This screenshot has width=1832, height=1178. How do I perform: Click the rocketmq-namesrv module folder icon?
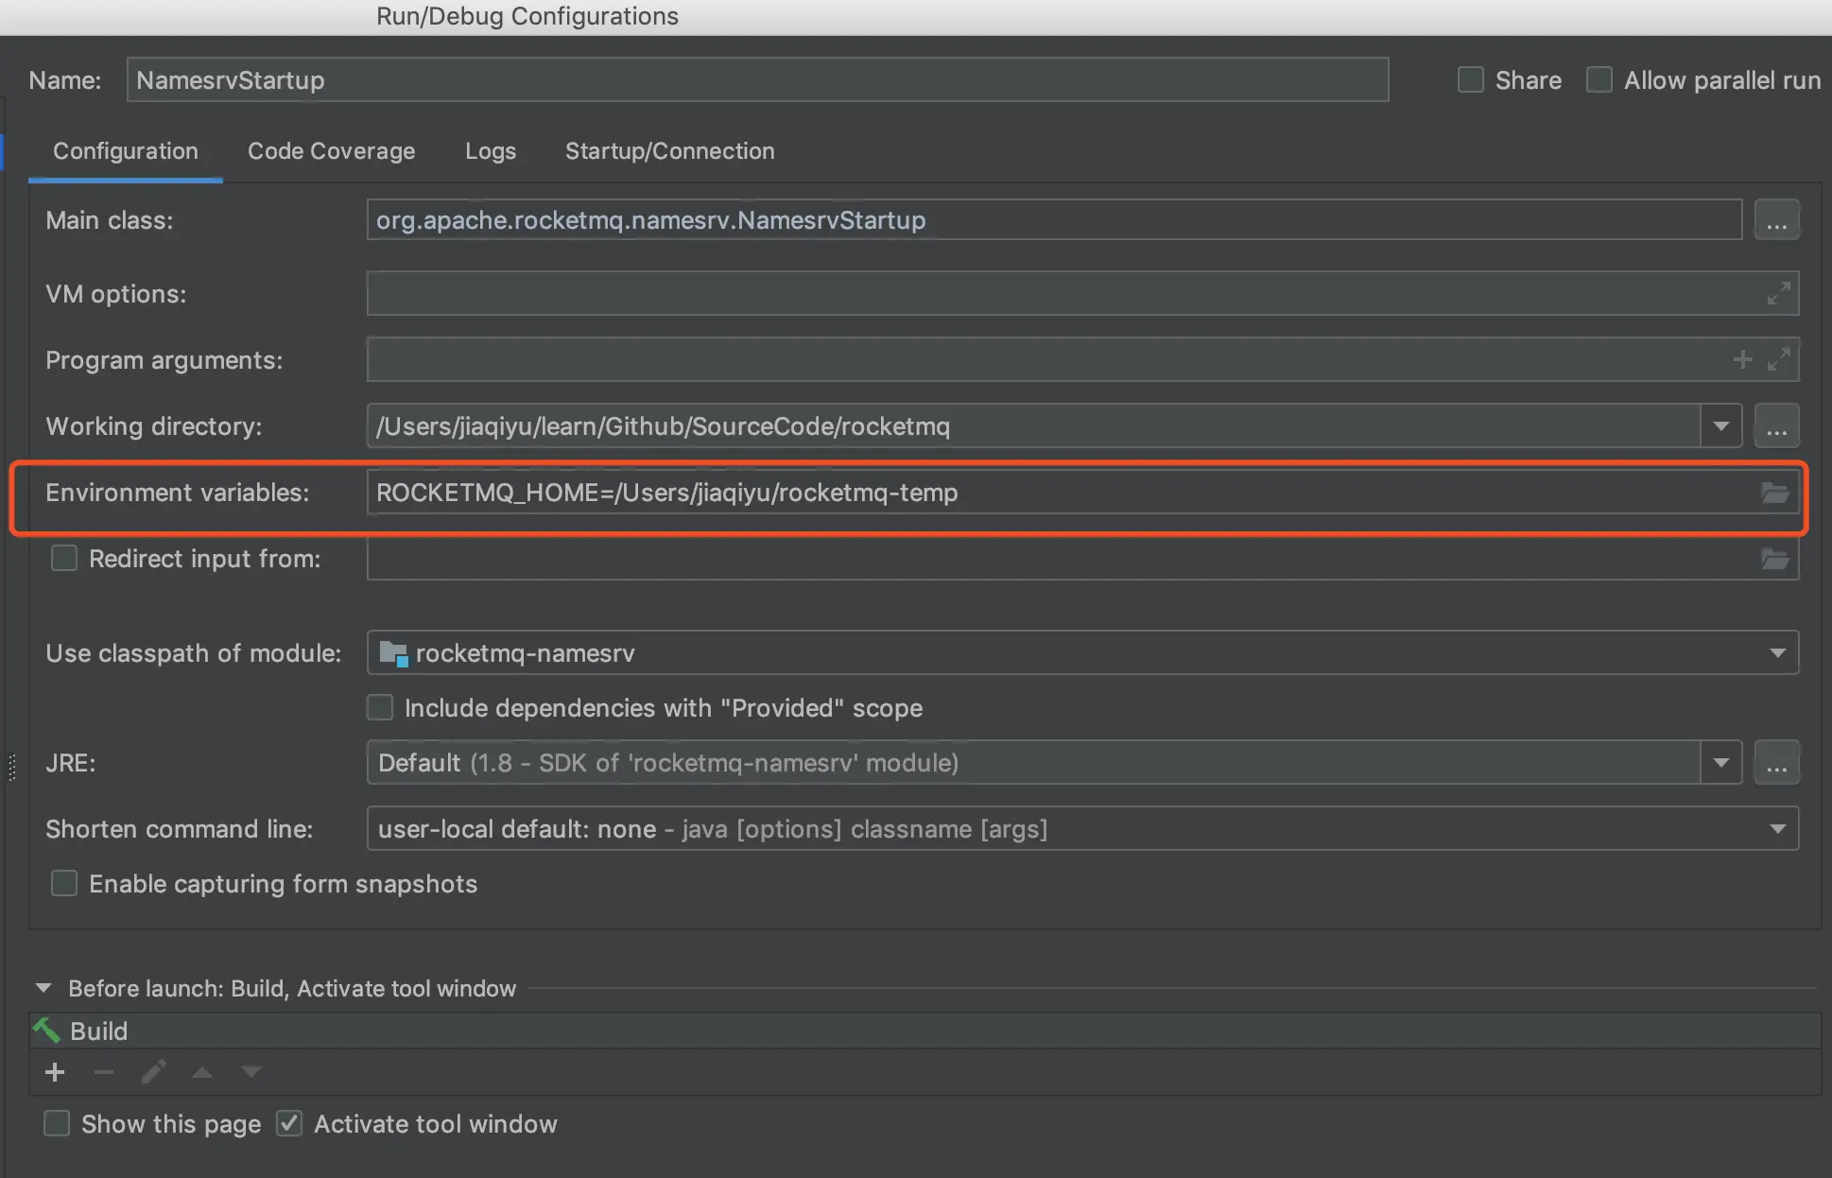click(x=393, y=653)
